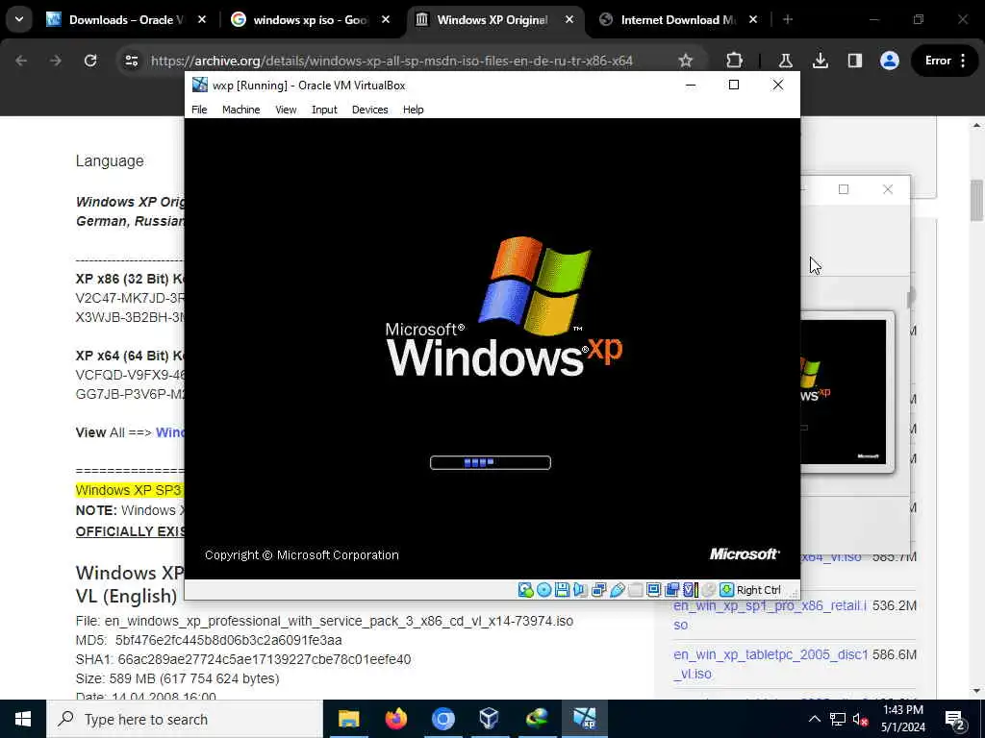This screenshot has width=985, height=738.
Task: Click the display indicator in VirtualBox status bar
Action: 653,590
